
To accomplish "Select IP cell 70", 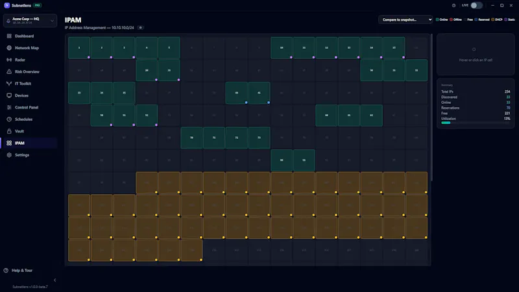I will point(191,138).
